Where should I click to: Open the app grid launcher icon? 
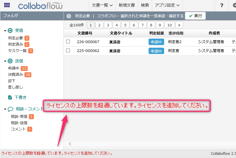(7, 5)
